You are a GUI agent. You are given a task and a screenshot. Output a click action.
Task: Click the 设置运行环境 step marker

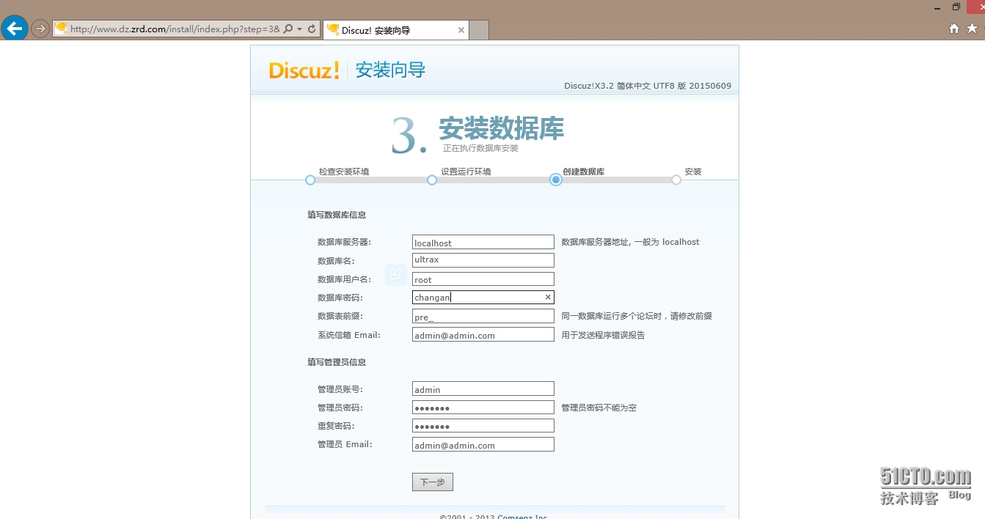point(432,180)
